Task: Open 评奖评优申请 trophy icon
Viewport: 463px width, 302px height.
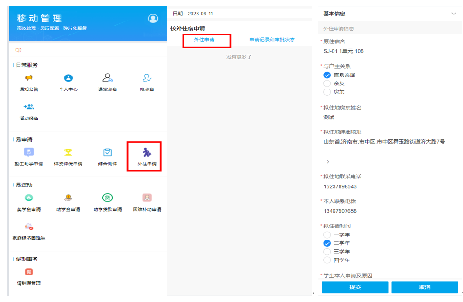Action: pyautogui.click(x=68, y=152)
